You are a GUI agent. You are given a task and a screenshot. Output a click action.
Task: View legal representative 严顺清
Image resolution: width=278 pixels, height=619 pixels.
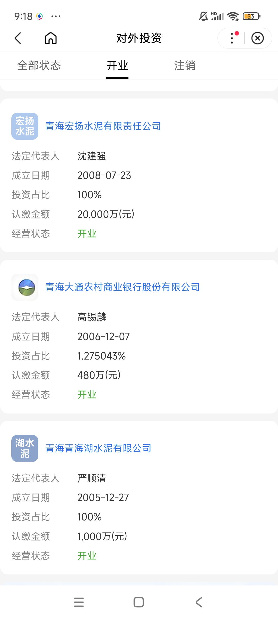(x=92, y=478)
